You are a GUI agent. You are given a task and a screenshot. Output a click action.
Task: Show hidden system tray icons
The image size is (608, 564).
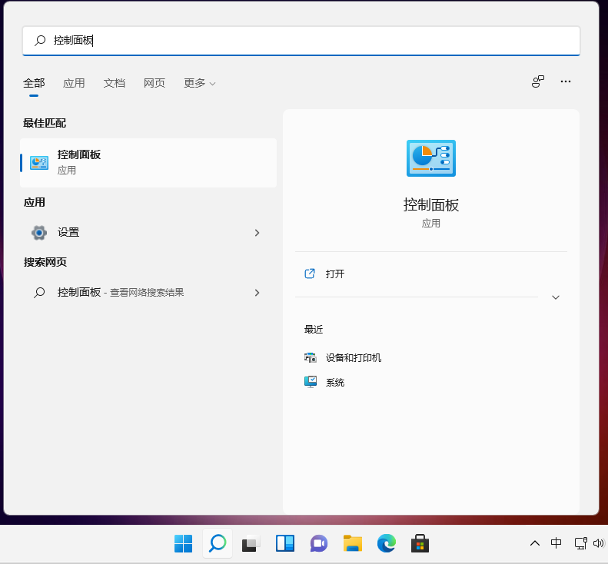tap(535, 543)
